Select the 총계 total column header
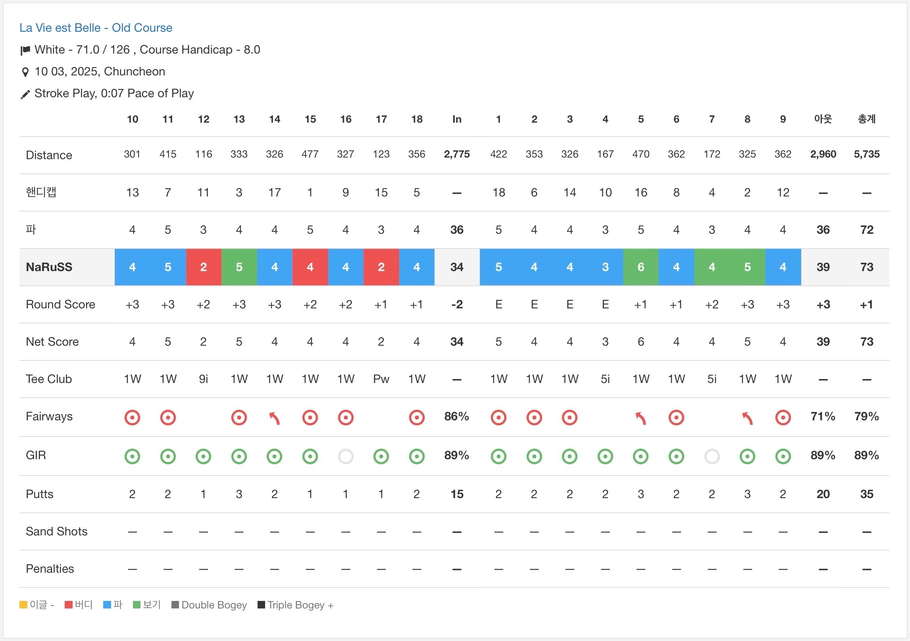 [x=866, y=119]
